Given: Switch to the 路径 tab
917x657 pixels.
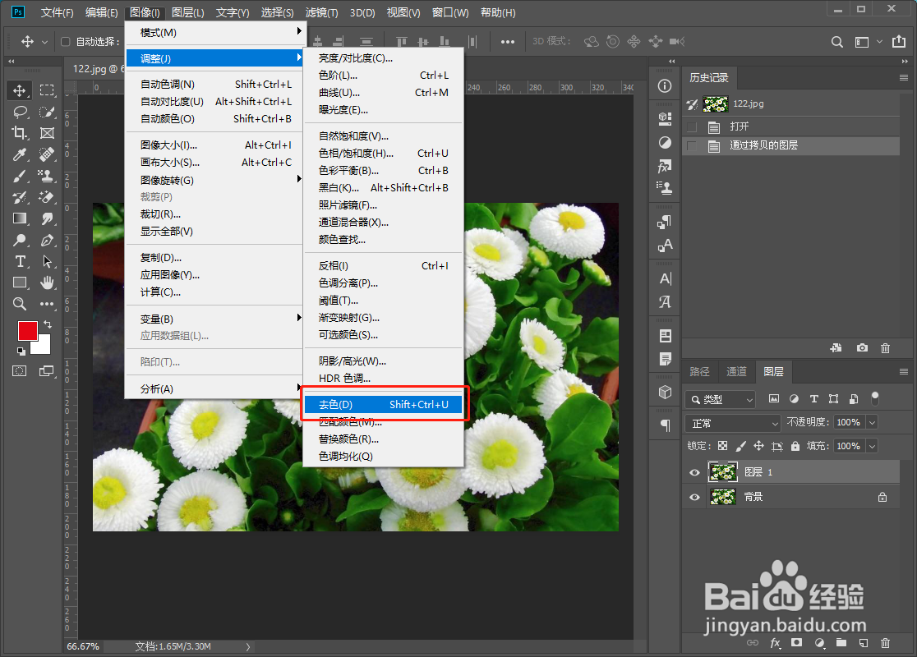Looking at the screenshot, I should coord(699,372).
